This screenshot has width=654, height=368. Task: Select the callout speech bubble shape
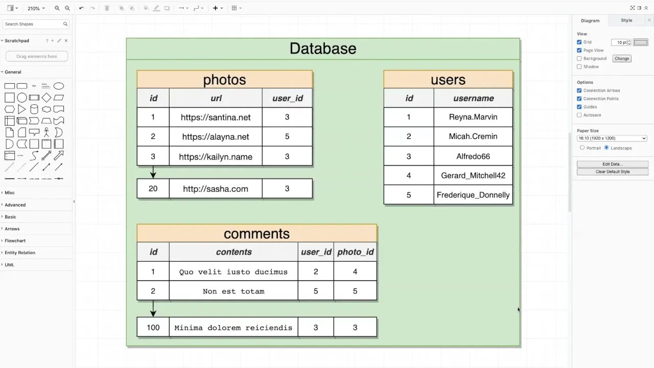point(34,133)
